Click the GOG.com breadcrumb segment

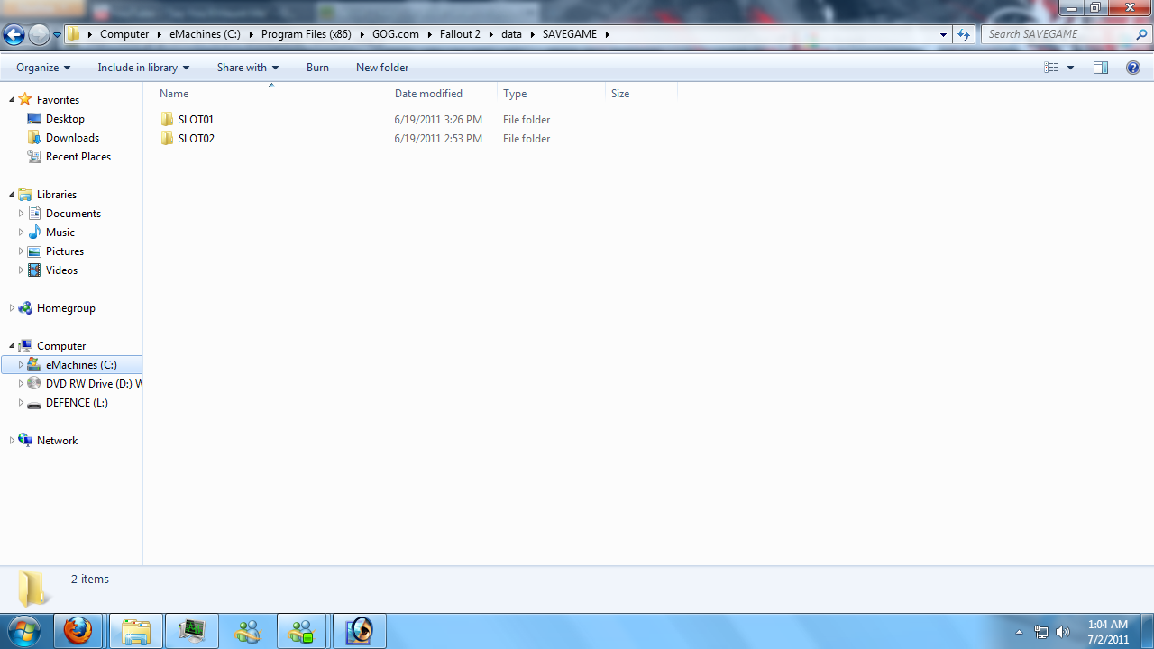[x=396, y=34]
